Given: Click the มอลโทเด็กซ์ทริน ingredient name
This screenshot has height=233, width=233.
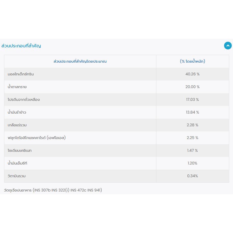Looking at the screenshot, I should coord(21,74).
